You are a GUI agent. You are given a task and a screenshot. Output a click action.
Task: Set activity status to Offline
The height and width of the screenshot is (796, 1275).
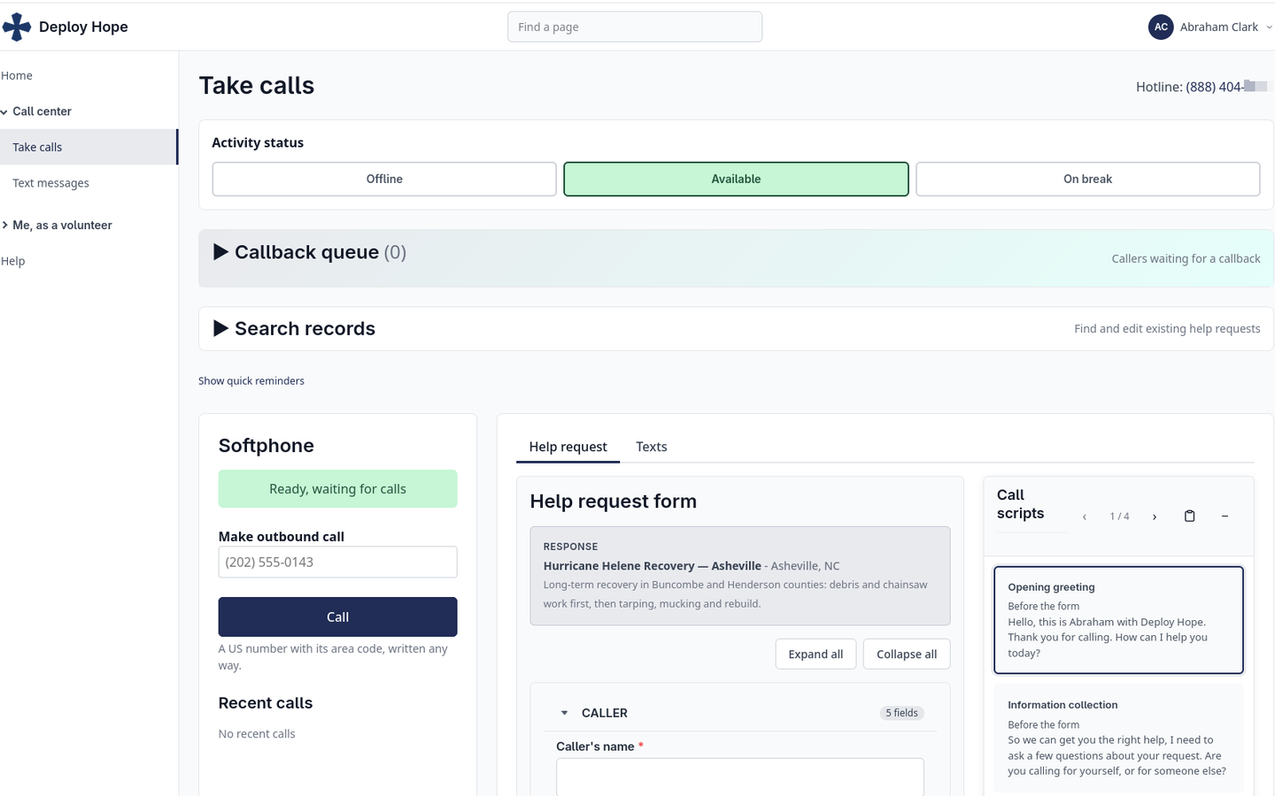384,179
